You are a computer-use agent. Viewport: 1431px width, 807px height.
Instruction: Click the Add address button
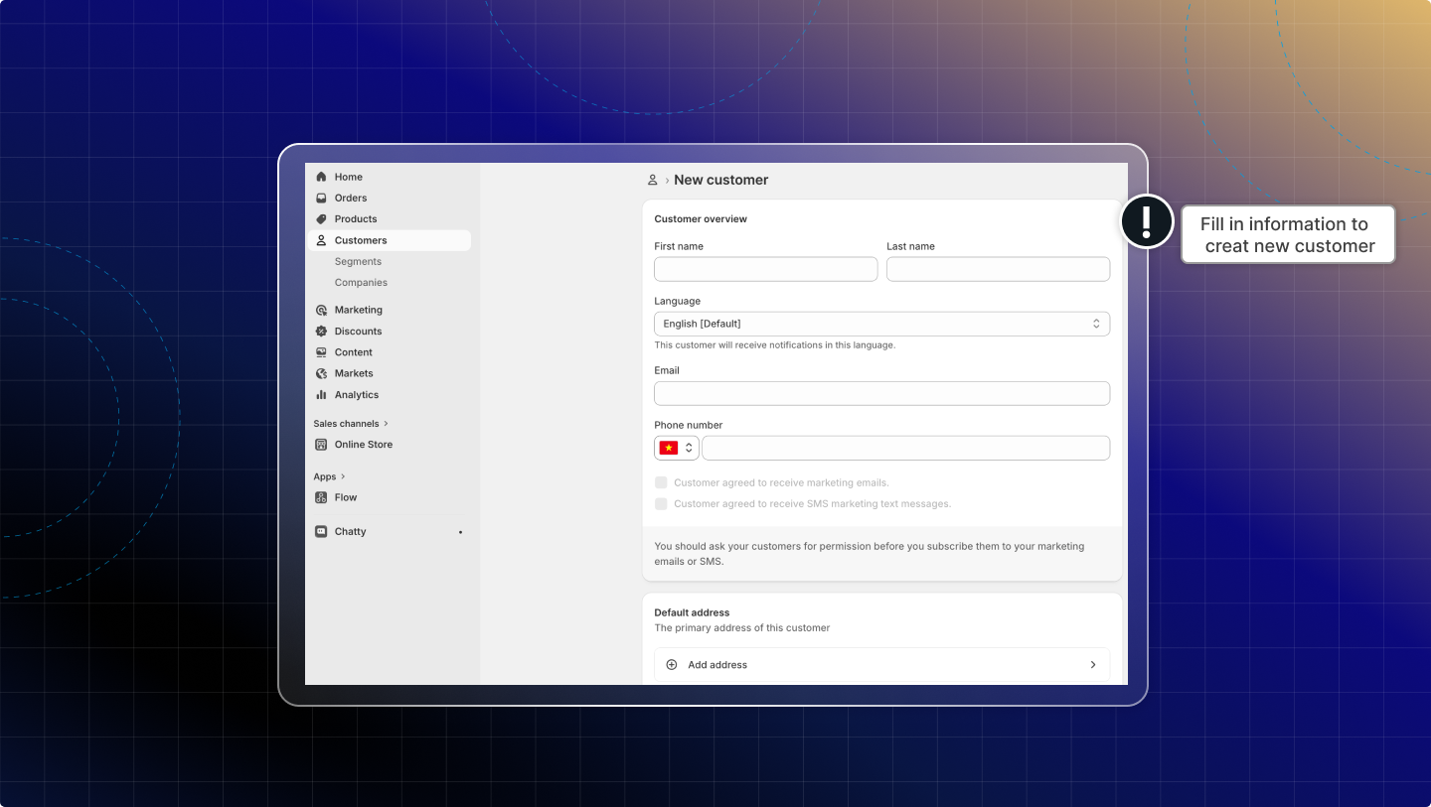[x=881, y=665]
